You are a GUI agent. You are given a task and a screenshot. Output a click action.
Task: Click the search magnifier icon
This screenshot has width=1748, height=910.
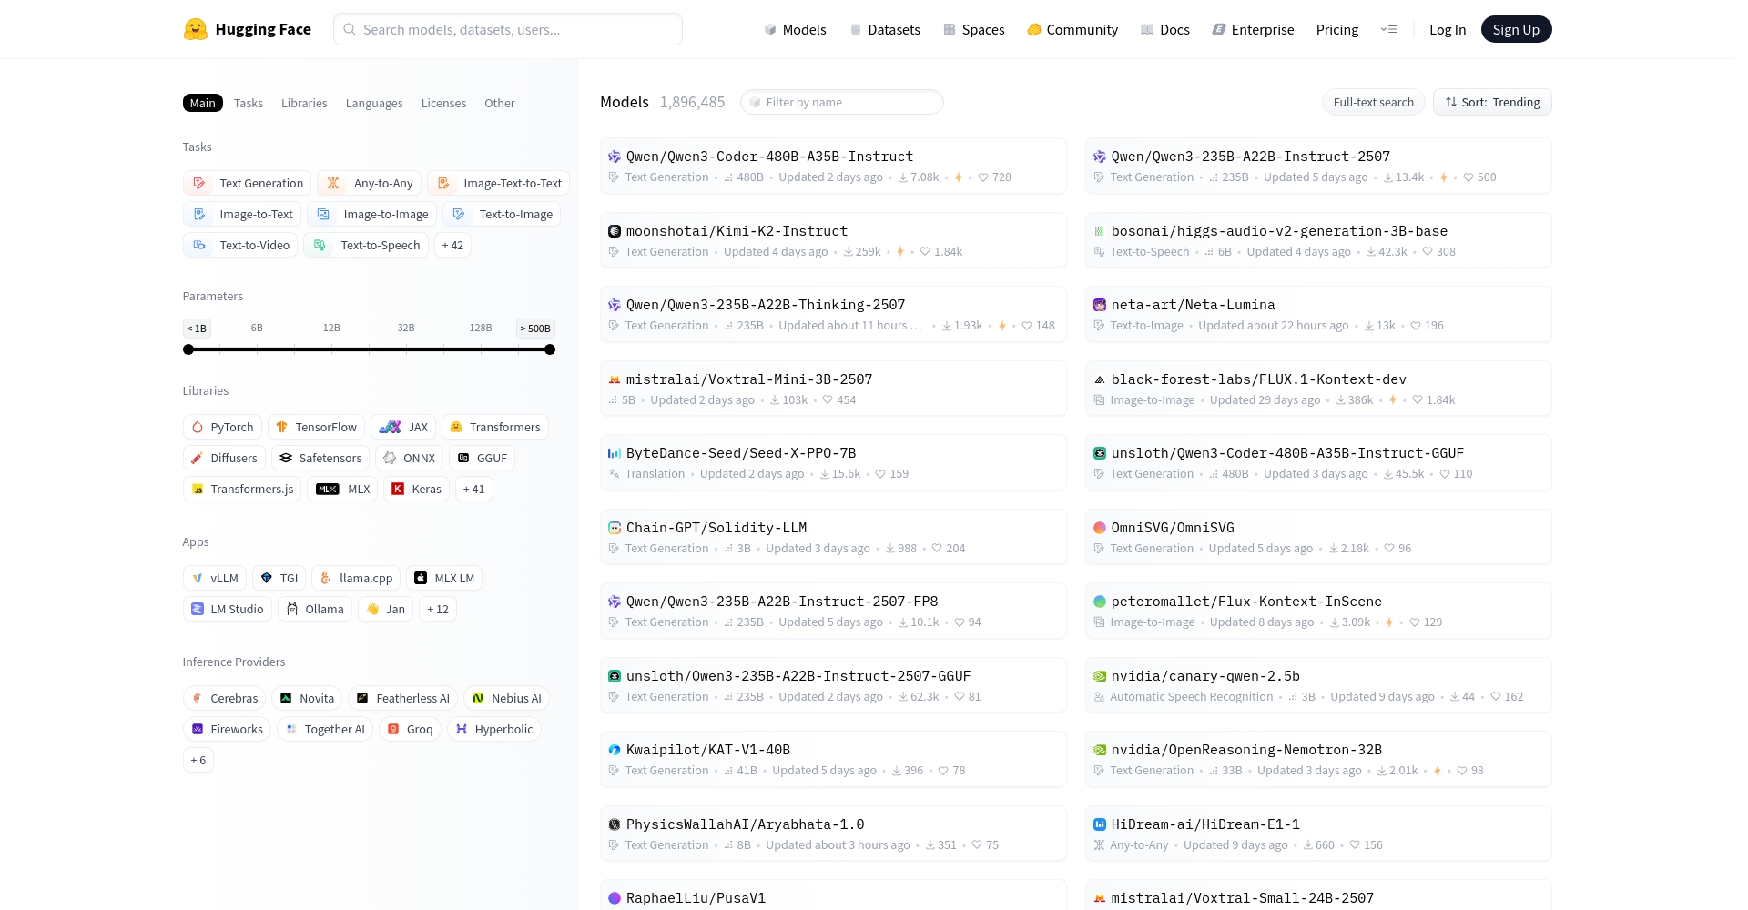[350, 29]
